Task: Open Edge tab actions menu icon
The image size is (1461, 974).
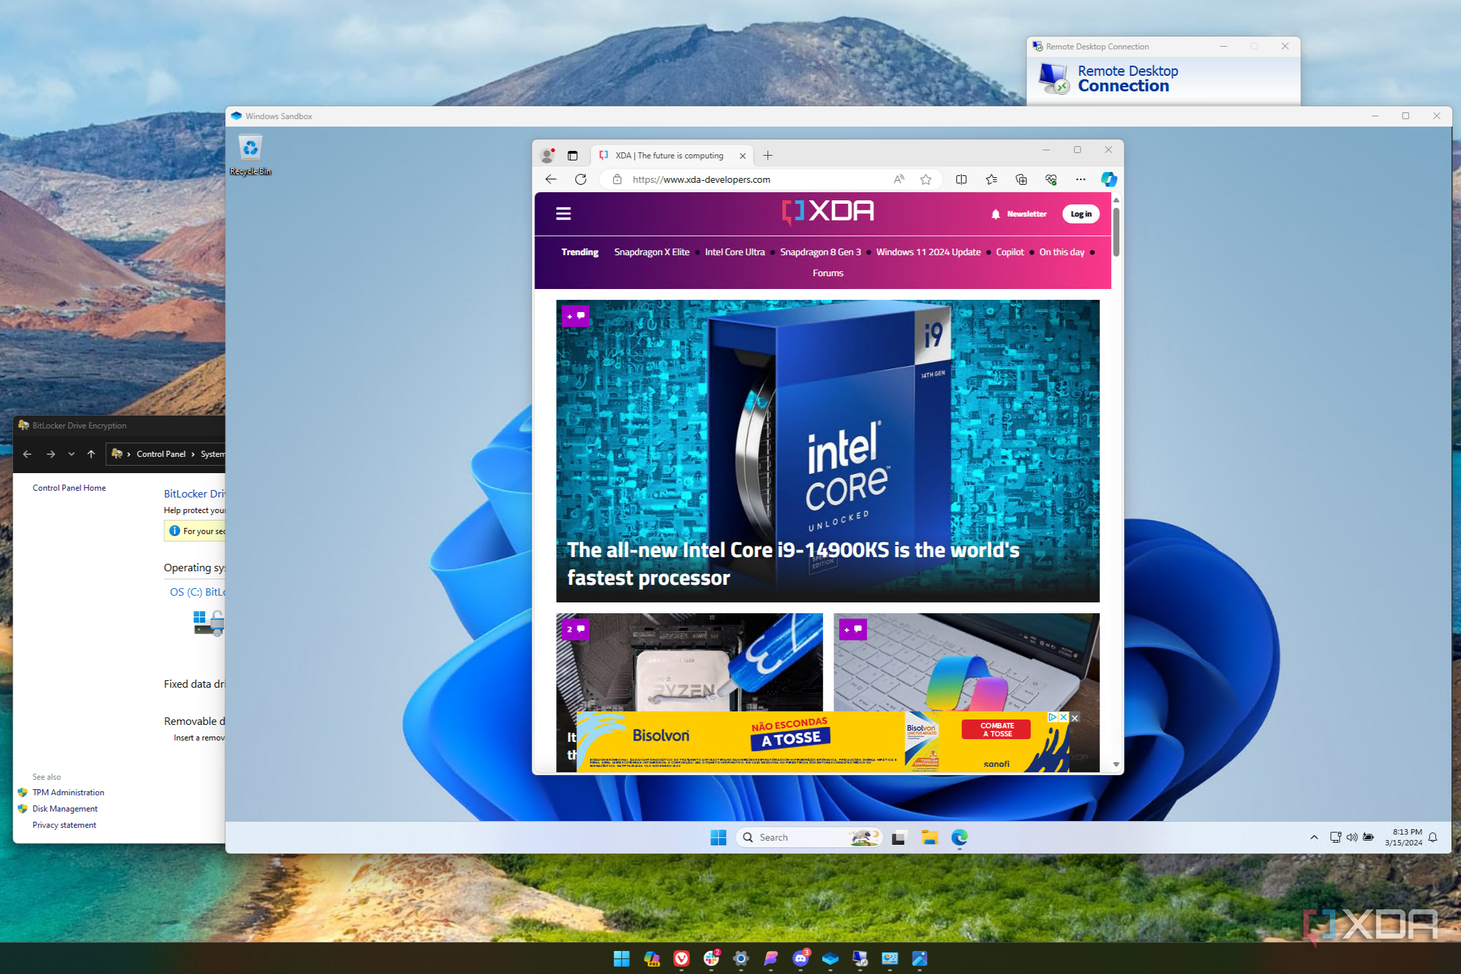Action: coord(572,156)
